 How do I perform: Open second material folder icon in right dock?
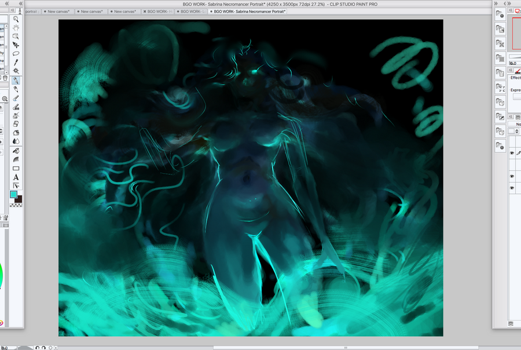point(500,29)
